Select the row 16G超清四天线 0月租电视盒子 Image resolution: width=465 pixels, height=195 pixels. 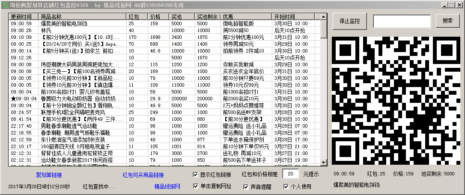164,146
